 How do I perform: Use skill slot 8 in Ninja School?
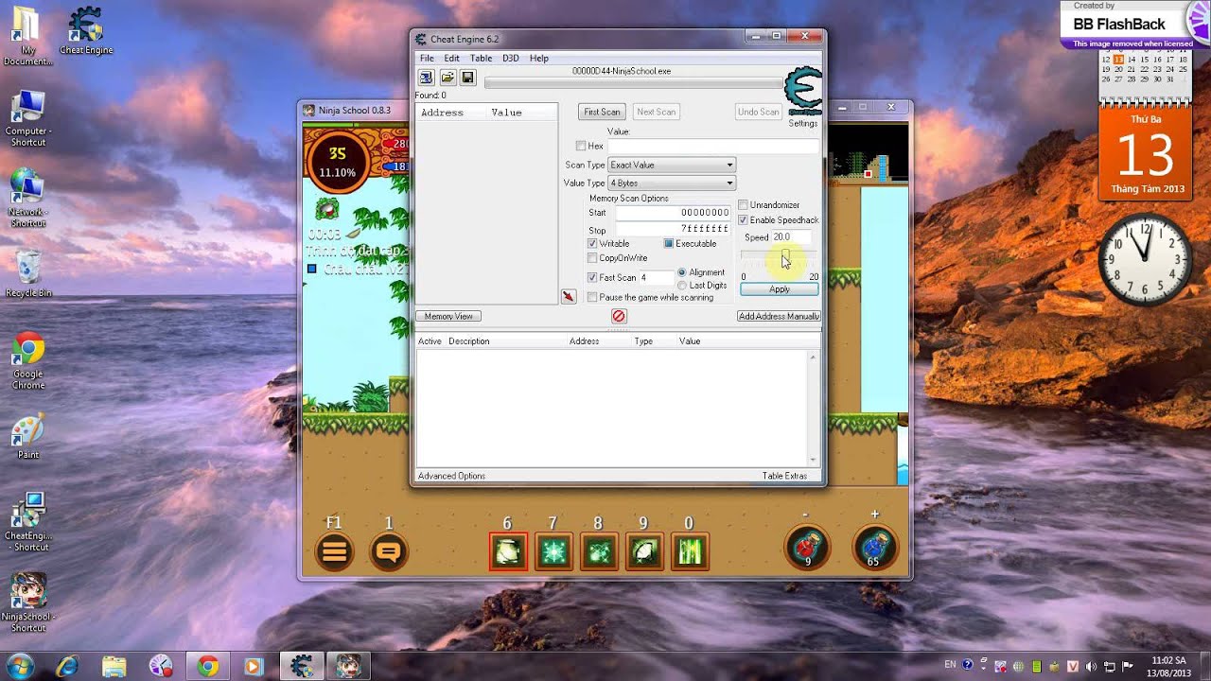(x=599, y=551)
